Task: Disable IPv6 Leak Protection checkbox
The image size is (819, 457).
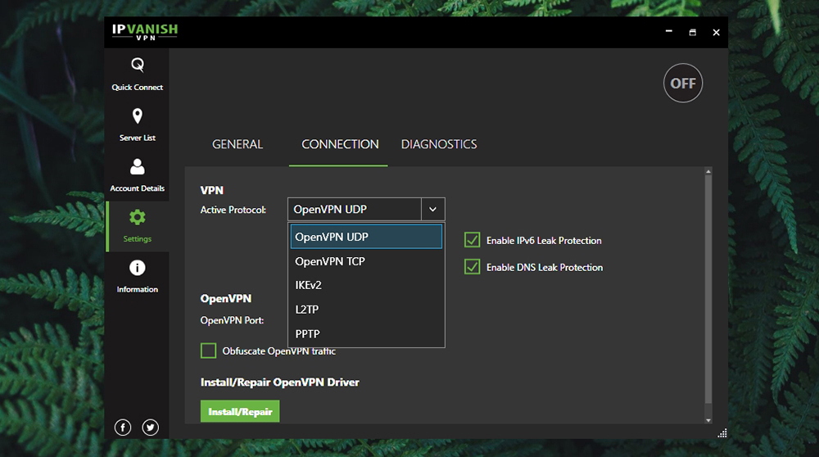Action: tap(473, 240)
